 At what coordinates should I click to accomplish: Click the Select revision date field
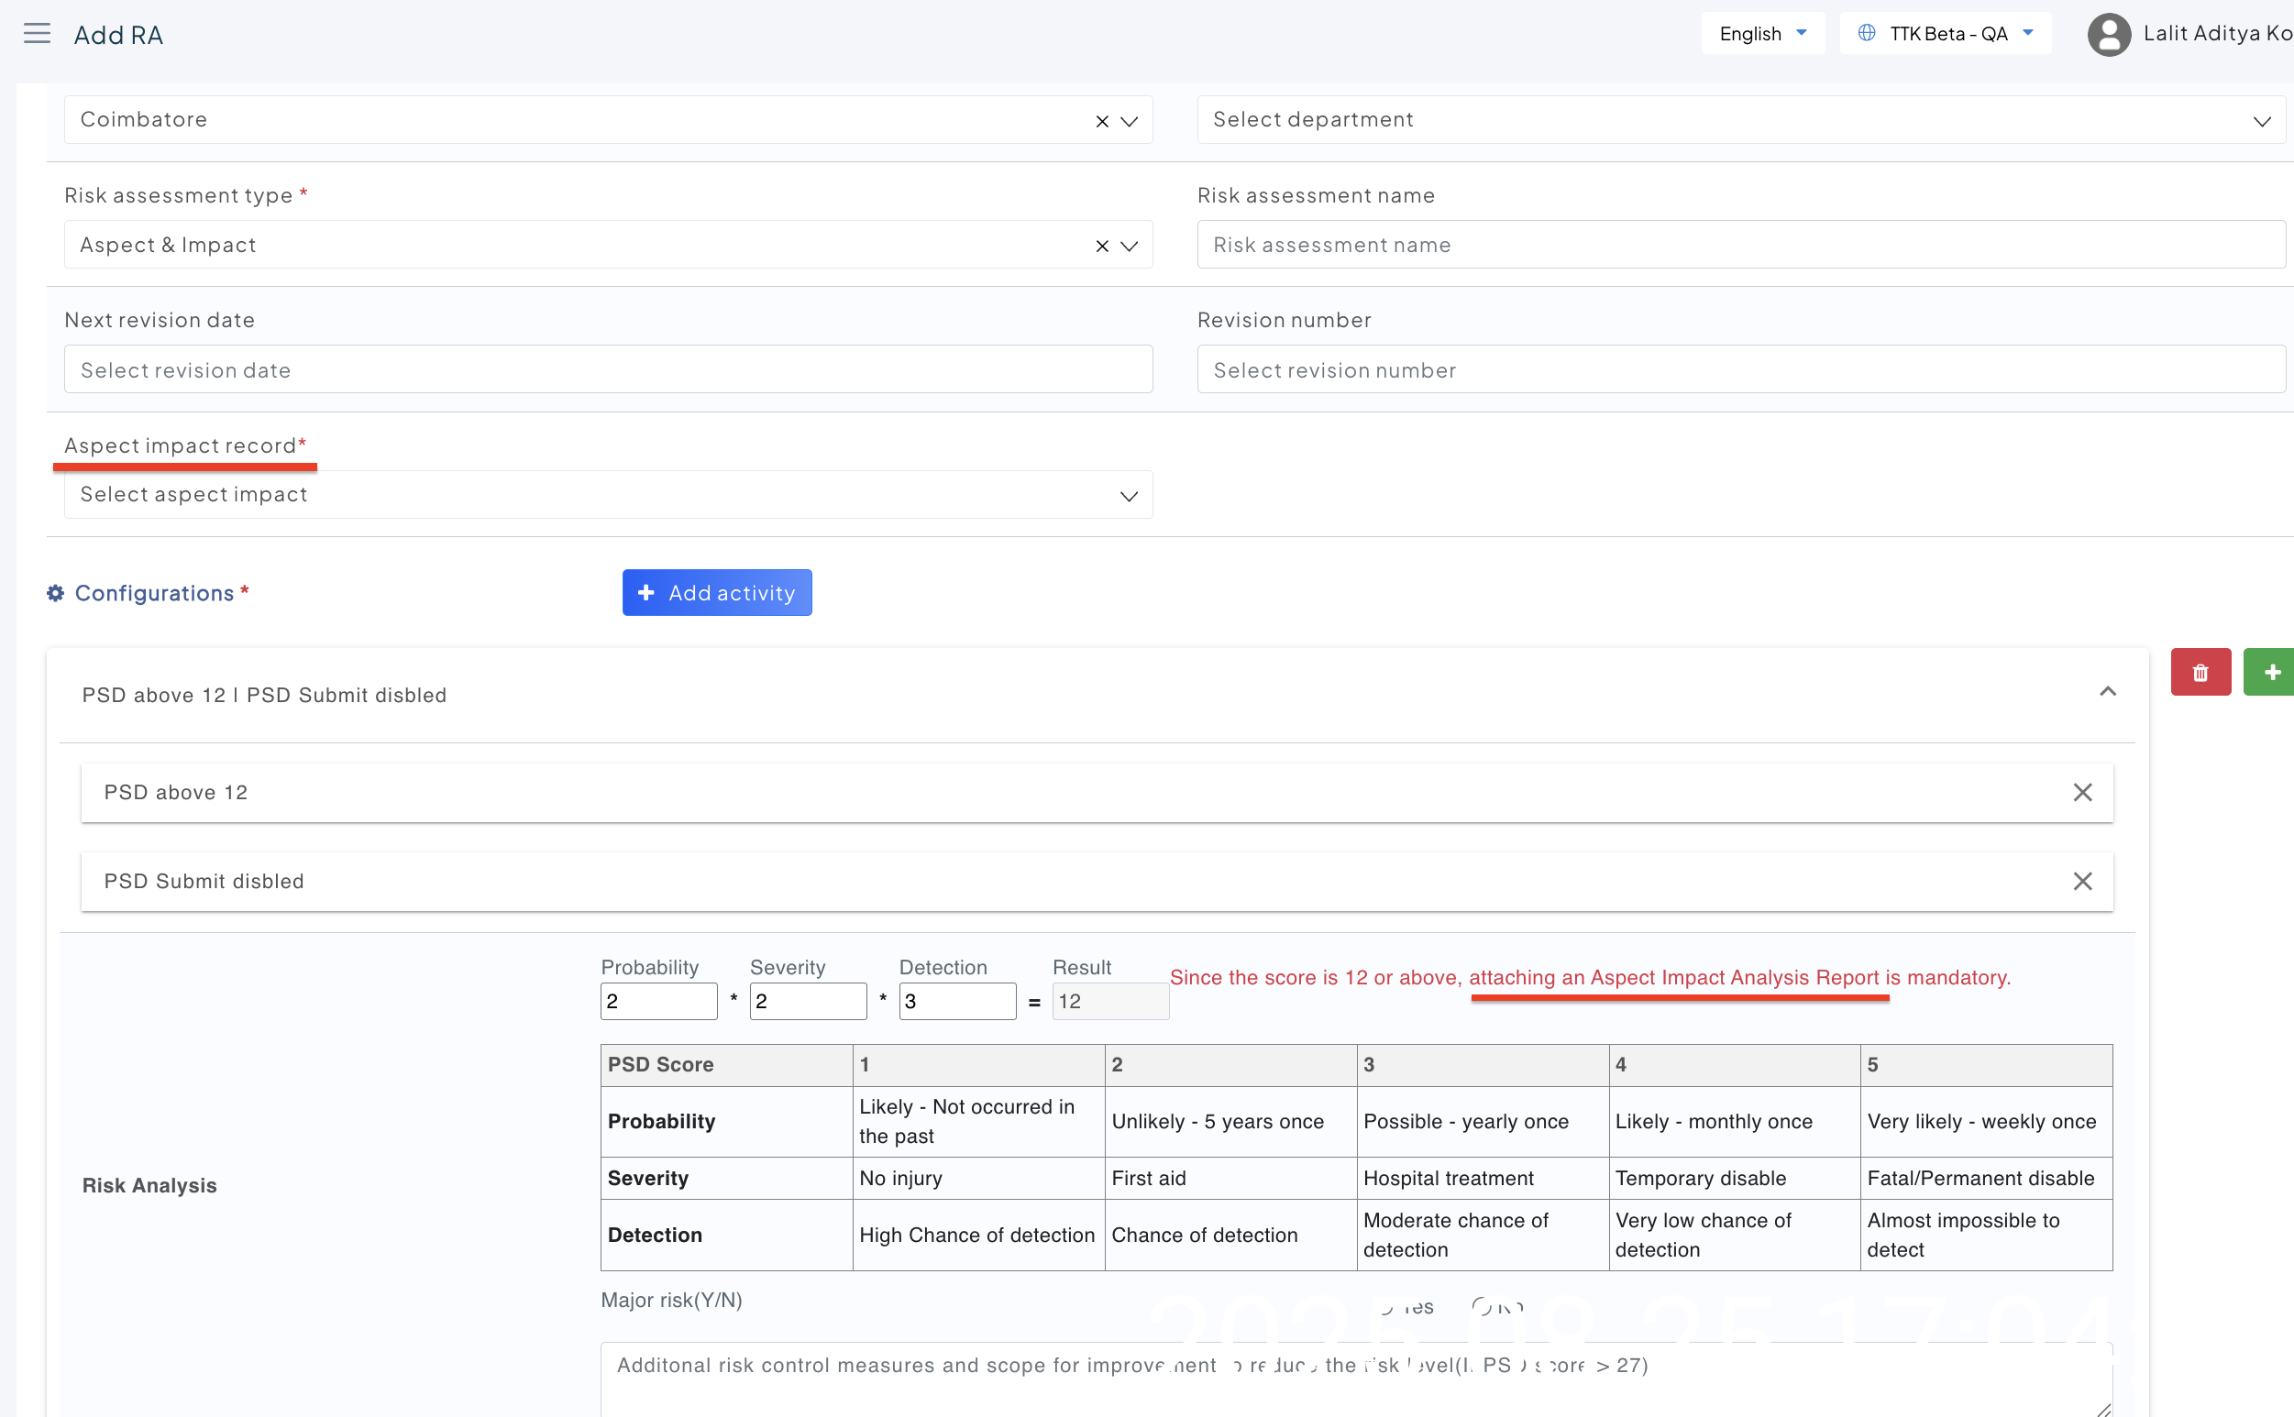coord(608,370)
